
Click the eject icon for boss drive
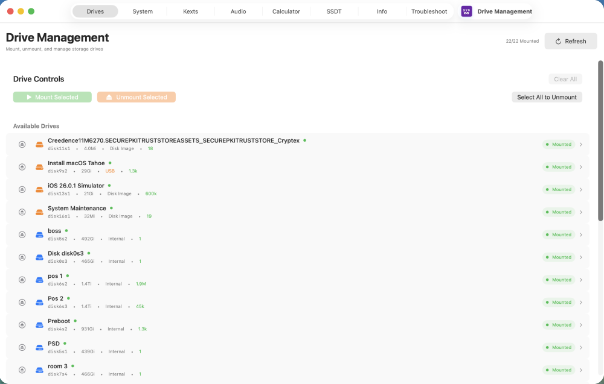22,234
